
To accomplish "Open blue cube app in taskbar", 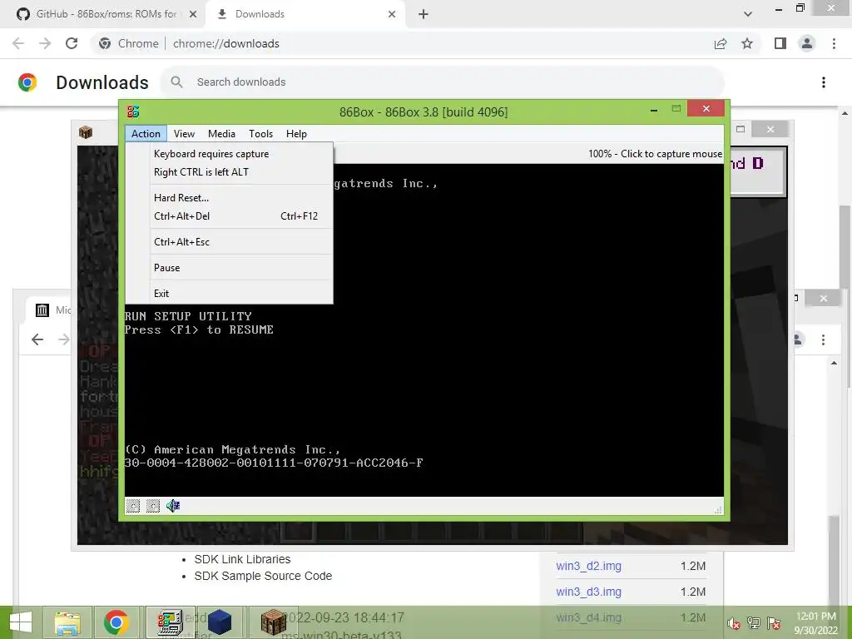I will coord(220,622).
